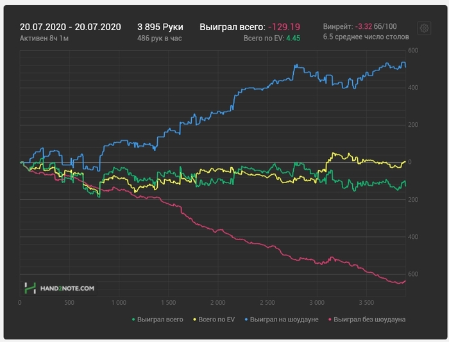449x342 pixels.
Task: Click the pink dot legend marker
Action: (x=330, y=320)
